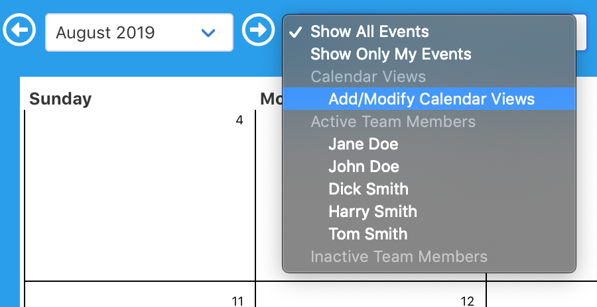Filter events by John Doe

(364, 167)
